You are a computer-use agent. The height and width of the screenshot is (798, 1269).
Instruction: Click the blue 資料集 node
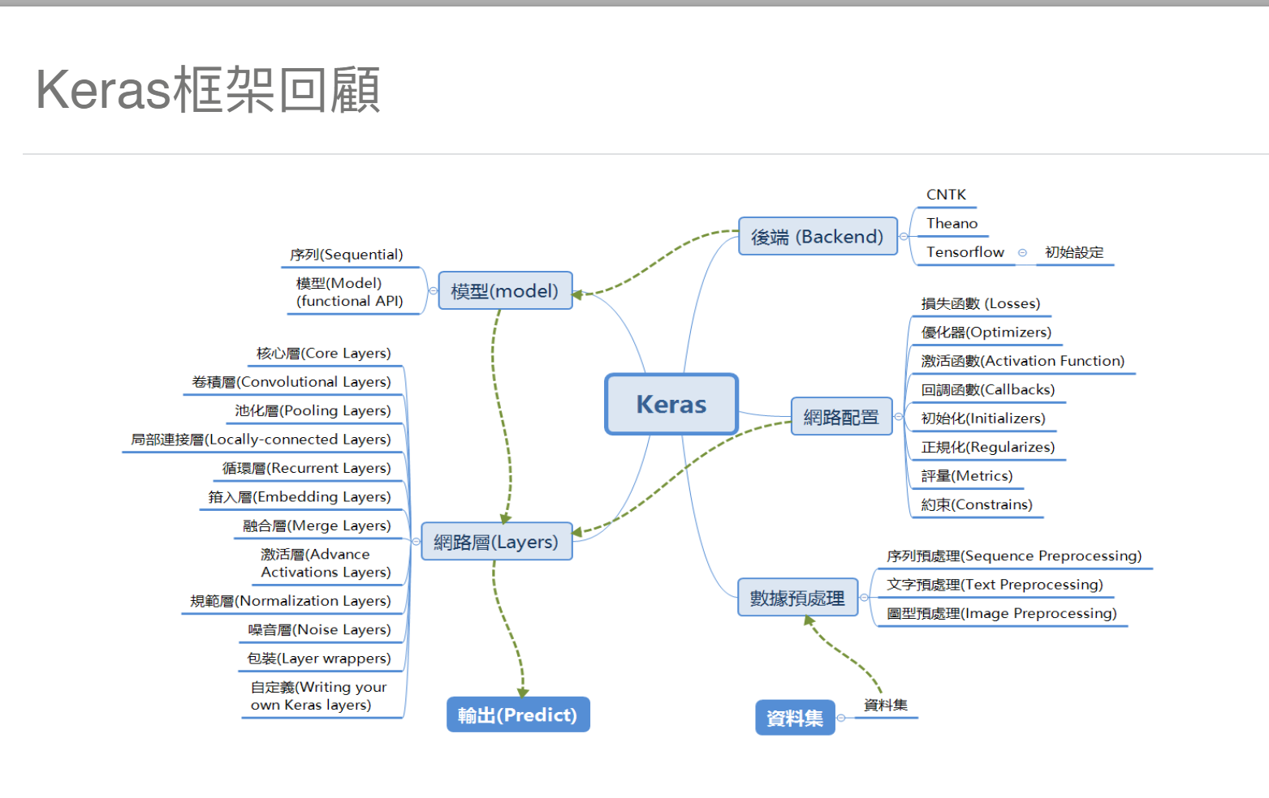click(795, 718)
